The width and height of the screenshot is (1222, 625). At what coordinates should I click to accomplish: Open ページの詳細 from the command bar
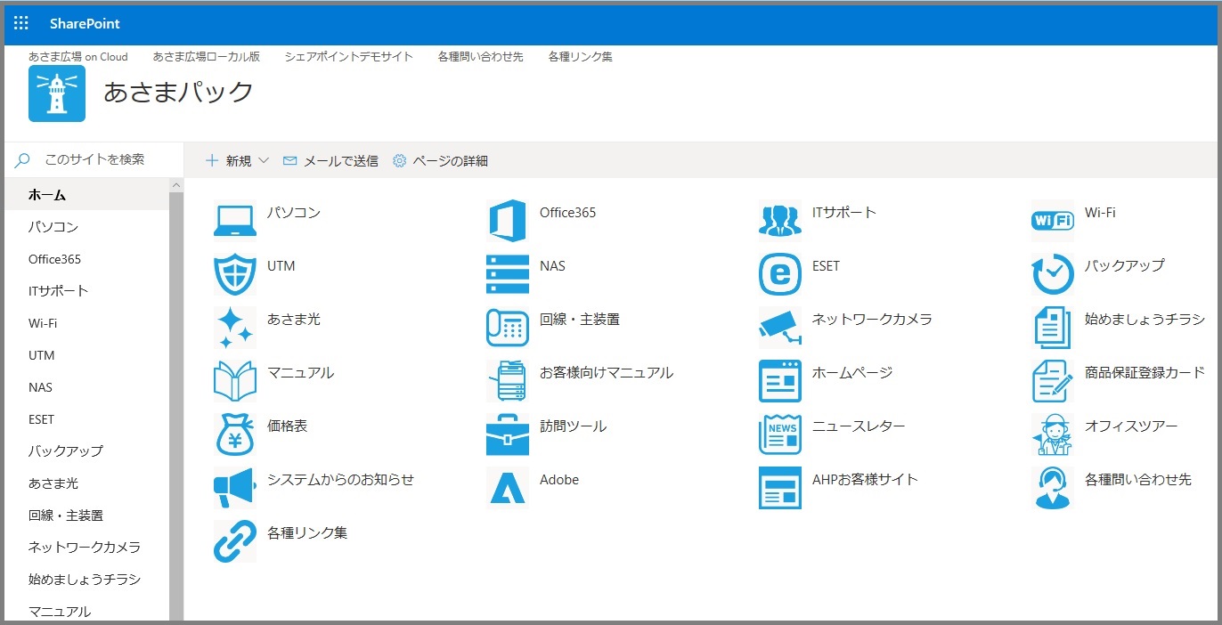(440, 161)
